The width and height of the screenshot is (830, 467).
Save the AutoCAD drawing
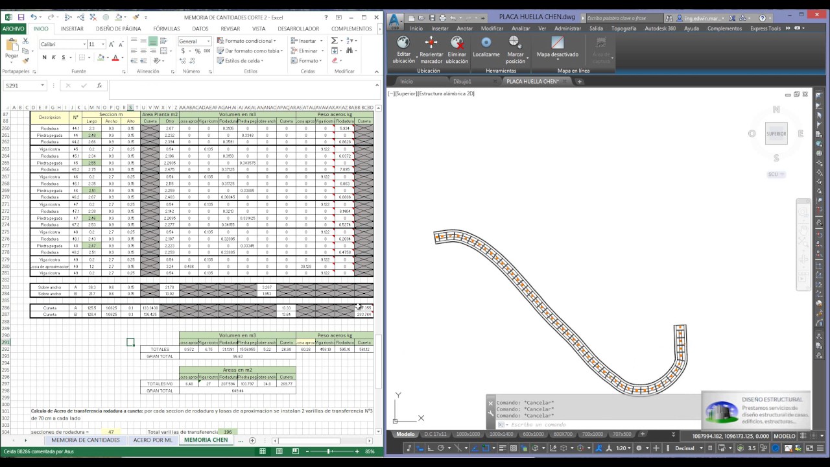tap(432, 18)
